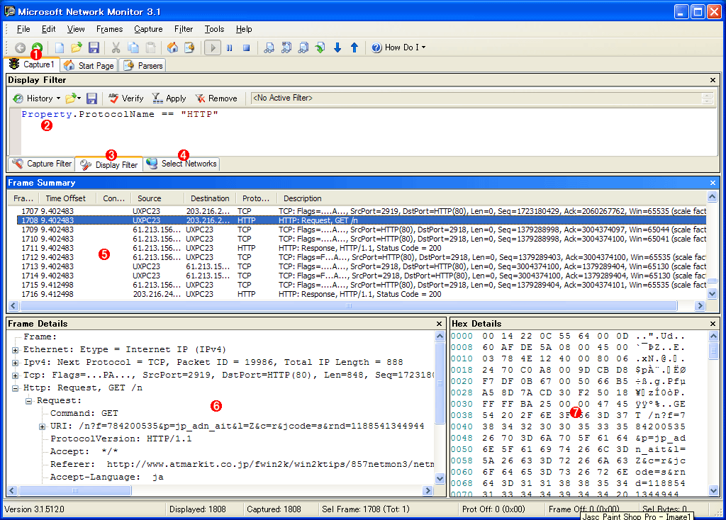Start capture with the Play button

point(213,47)
